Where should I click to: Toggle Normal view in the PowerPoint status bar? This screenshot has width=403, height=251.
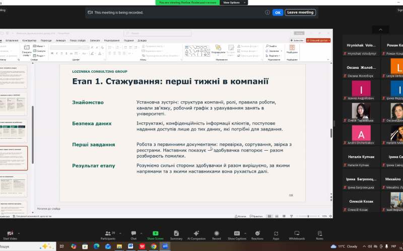pos(270,216)
